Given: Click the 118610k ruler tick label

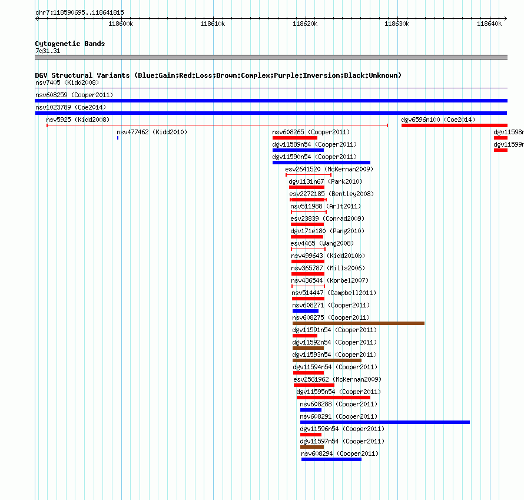Looking at the screenshot, I should [x=213, y=24].
